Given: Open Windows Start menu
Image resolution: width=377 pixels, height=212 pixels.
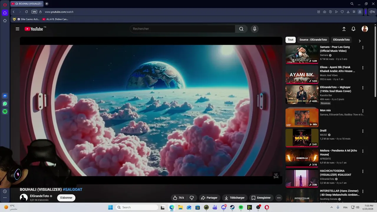Looking at the screenshot, I should 110,207.
